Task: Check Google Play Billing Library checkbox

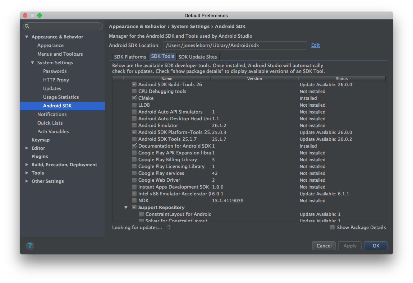Action: click(134, 159)
